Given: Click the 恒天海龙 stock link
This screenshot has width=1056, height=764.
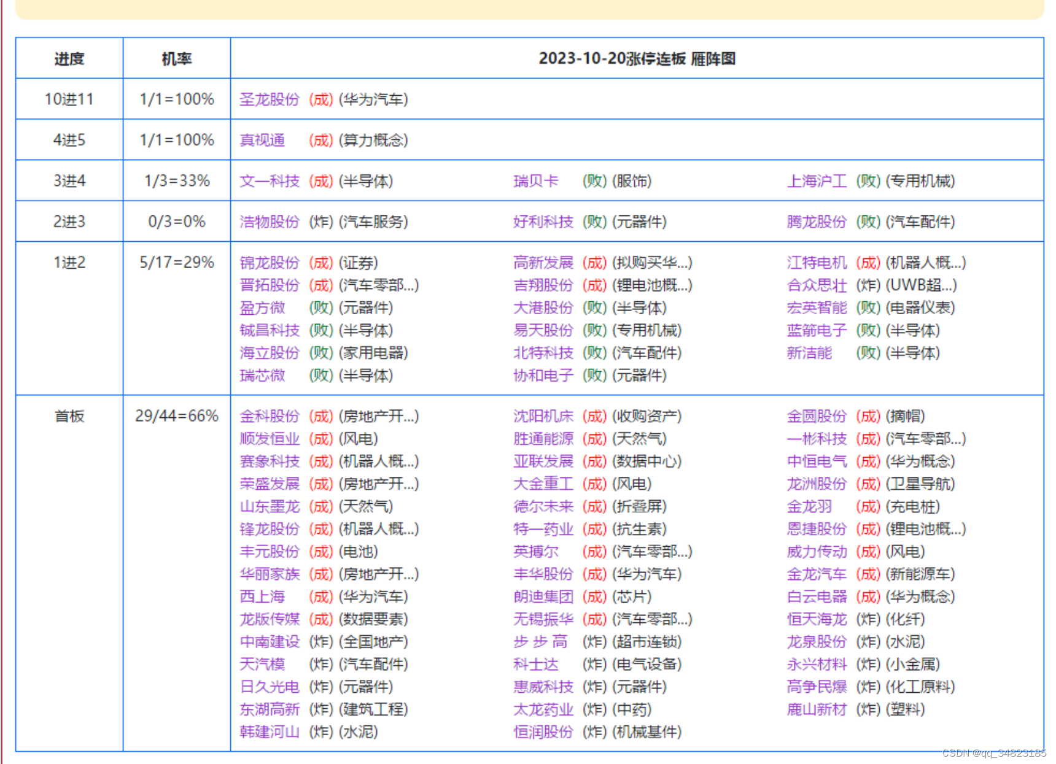Looking at the screenshot, I should (817, 620).
